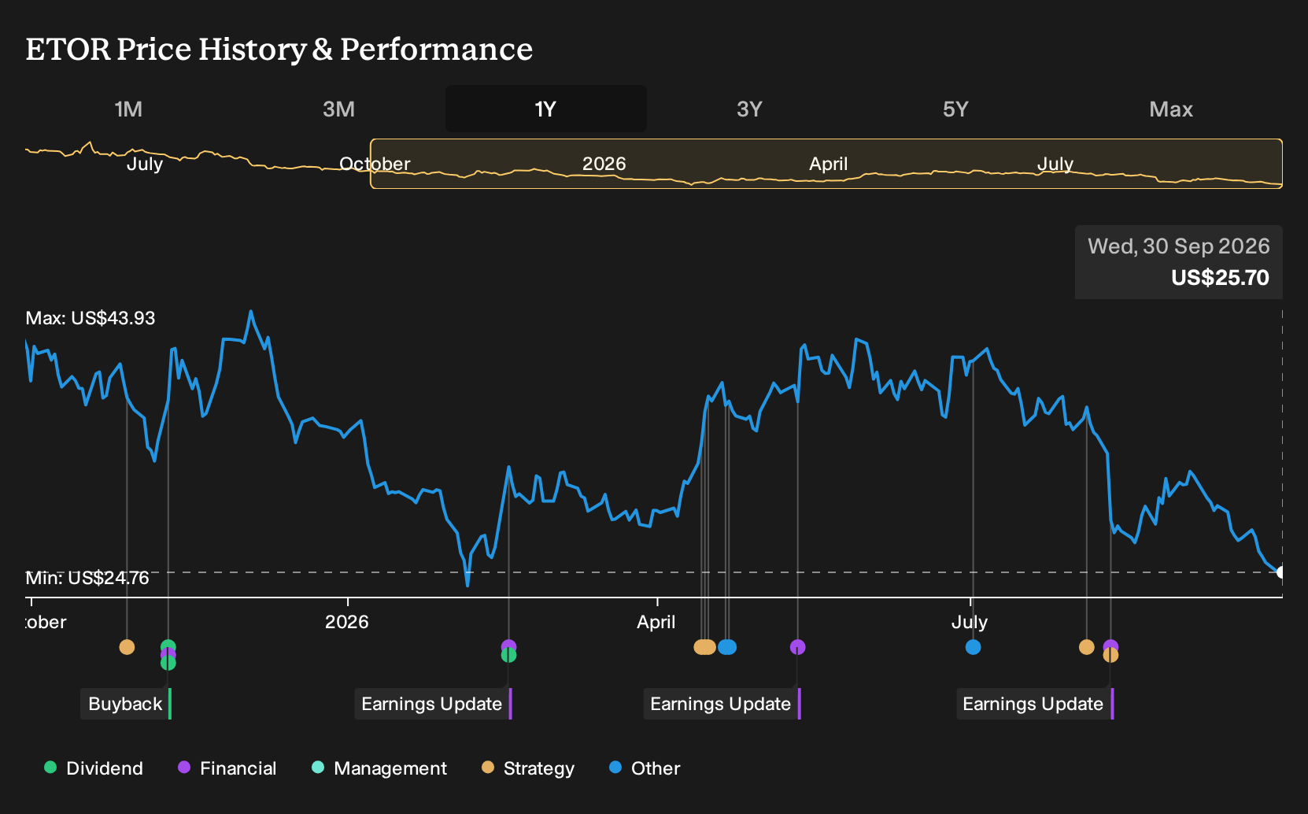Screen dimensions: 1308x814
Task: Click the April axis label on main chart
Action: pyautogui.click(x=656, y=622)
